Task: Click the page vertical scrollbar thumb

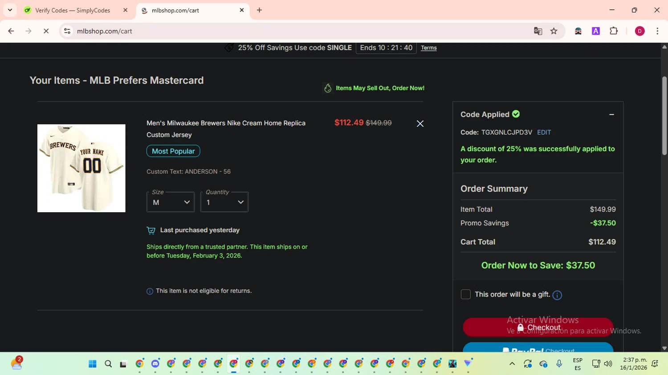Action: (x=664, y=116)
